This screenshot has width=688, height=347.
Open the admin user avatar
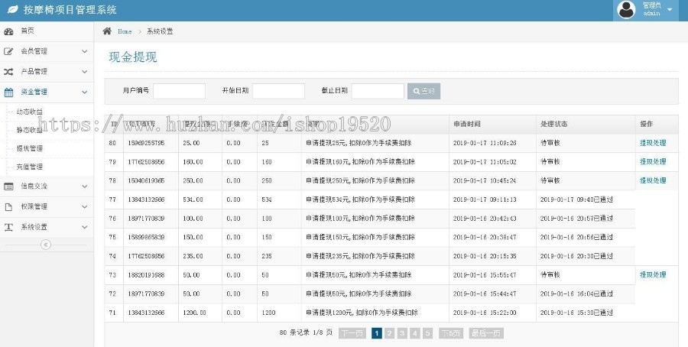coord(626,10)
